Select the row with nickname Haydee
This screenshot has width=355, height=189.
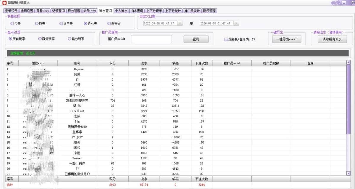point(176,69)
